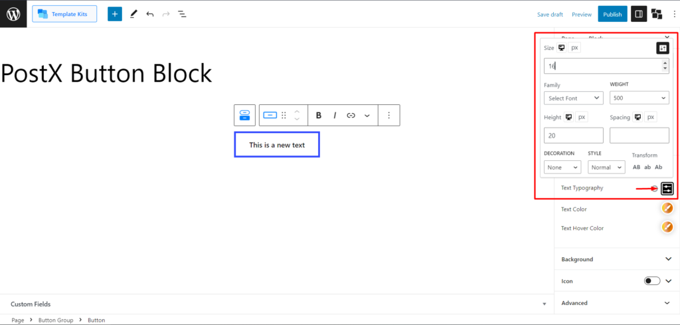
Task: Change the Size px unit
Action: tap(574, 48)
